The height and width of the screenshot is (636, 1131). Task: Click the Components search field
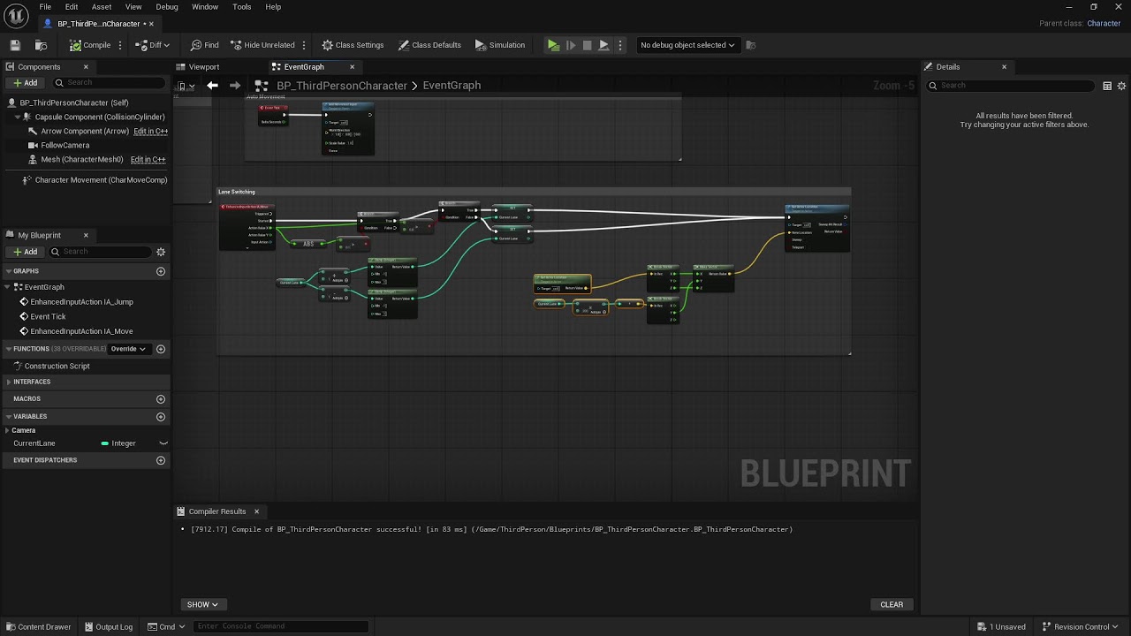108,83
